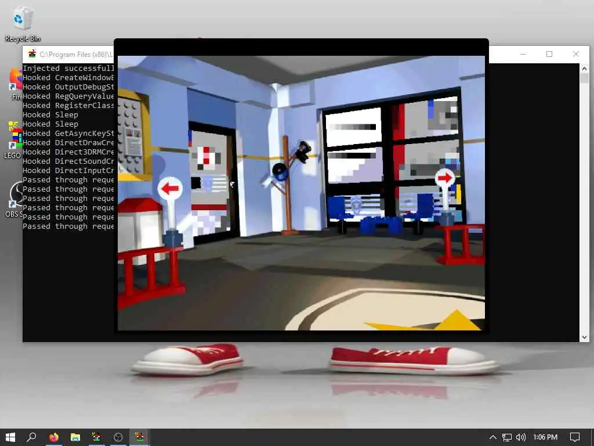Open the Windows Start menu
Image resolution: width=594 pixels, height=446 pixels.
(x=10, y=437)
